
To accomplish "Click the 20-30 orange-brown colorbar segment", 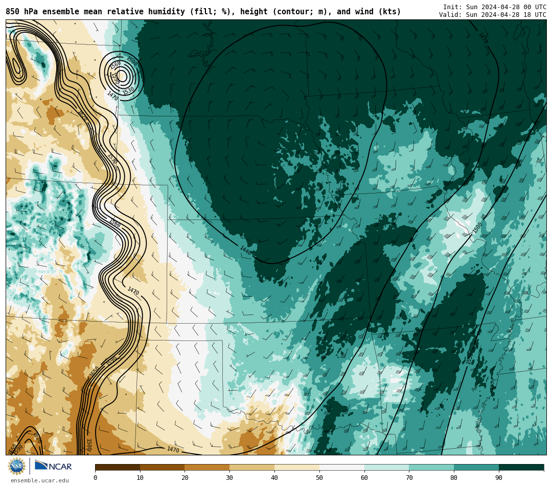I will (207, 468).
